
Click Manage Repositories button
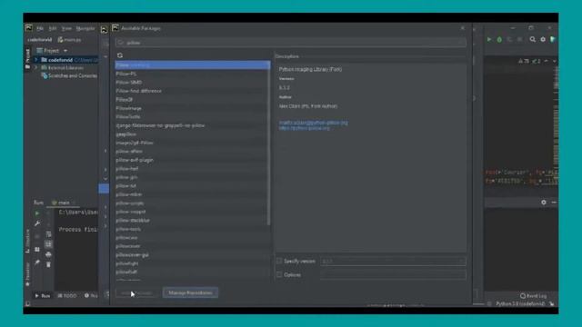[190, 292]
